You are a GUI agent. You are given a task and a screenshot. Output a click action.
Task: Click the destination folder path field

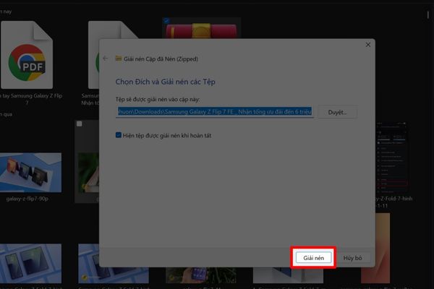click(x=215, y=112)
